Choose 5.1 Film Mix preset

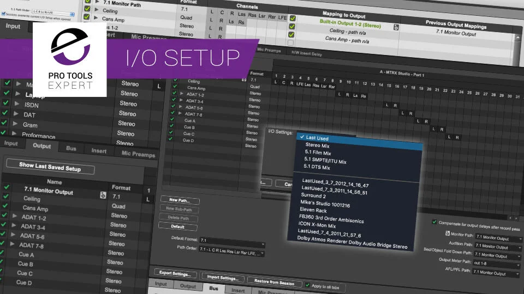(x=318, y=152)
